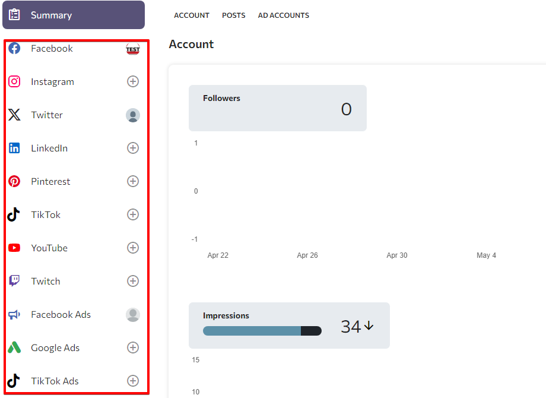Click the Facebook Ads megaphone icon
The height and width of the screenshot is (398, 546).
pyautogui.click(x=14, y=314)
